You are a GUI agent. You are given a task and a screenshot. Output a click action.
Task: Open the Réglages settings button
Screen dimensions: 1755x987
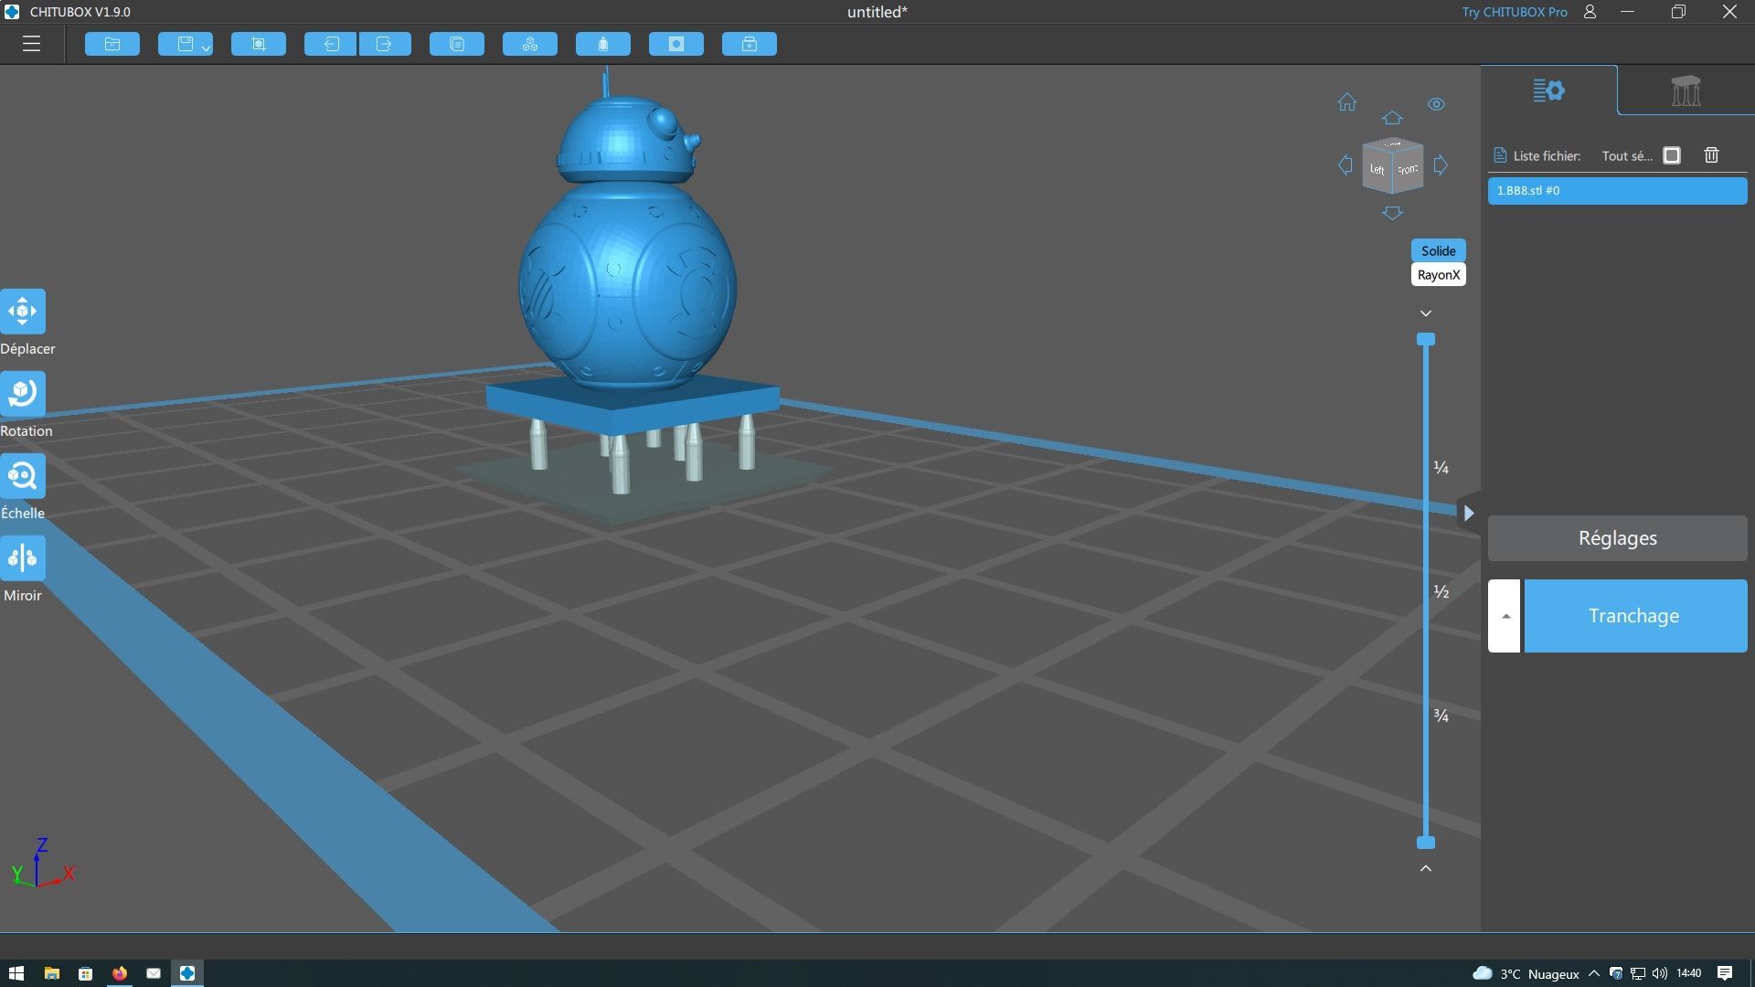click(1617, 538)
